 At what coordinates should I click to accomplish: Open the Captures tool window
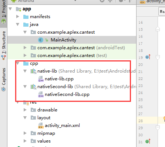[4, 80]
